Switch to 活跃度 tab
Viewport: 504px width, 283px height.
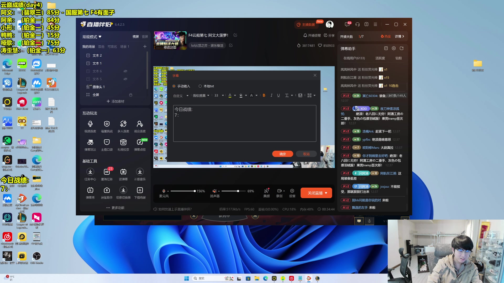click(380, 58)
